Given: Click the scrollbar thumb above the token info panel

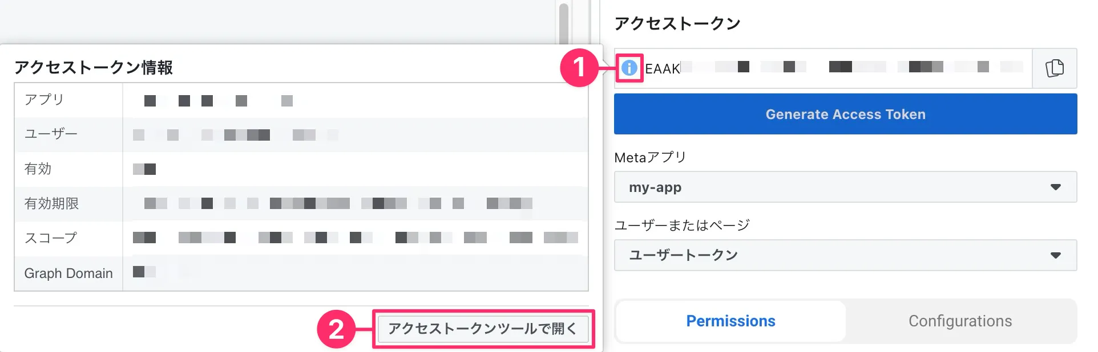Looking at the screenshot, I should pyautogui.click(x=564, y=23).
